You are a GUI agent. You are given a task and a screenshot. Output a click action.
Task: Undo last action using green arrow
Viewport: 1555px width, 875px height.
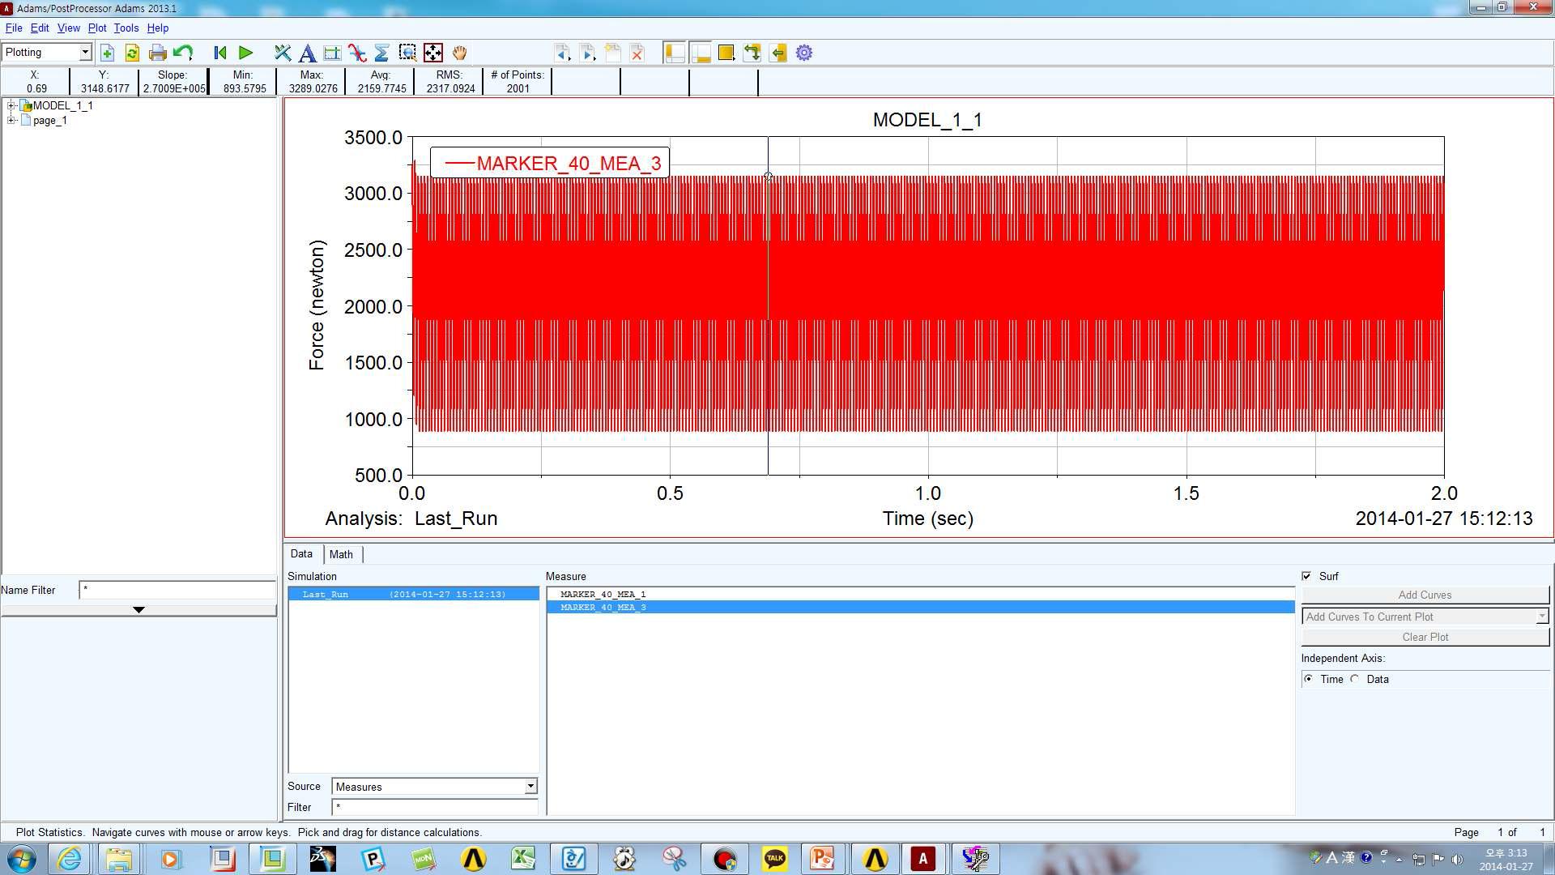(183, 53)
